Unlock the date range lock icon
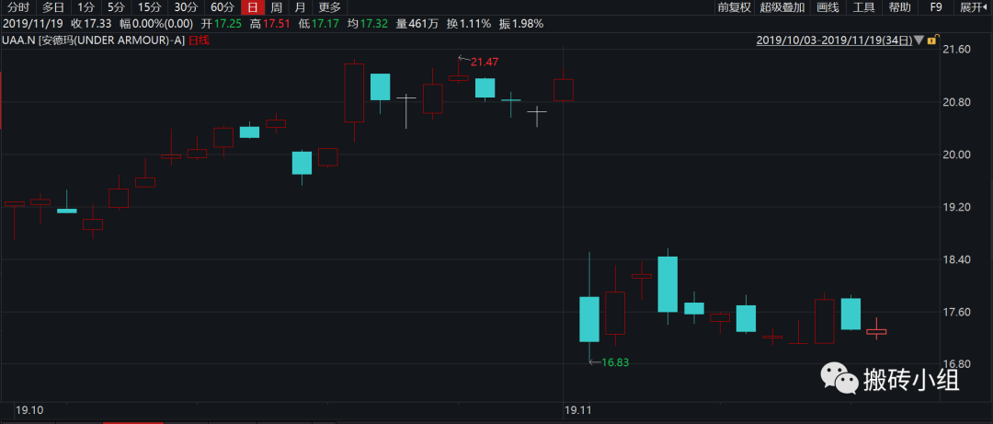 click(931, 40)
